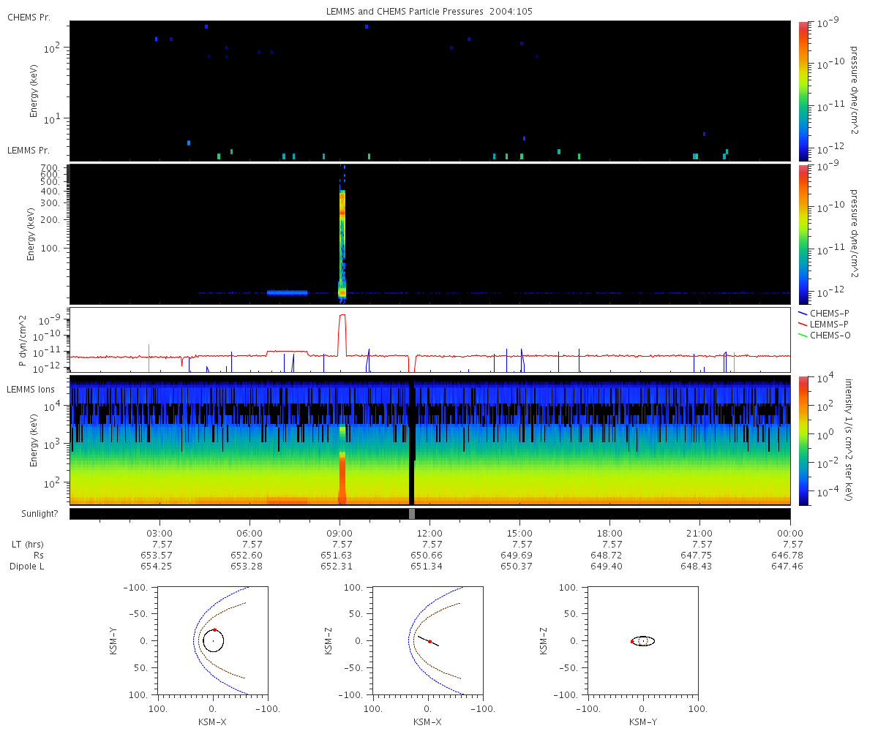Click the intensity colorbar beside LEMMS Ions panel
Viewport: 878px width, 731px height.
click(803, 440)
